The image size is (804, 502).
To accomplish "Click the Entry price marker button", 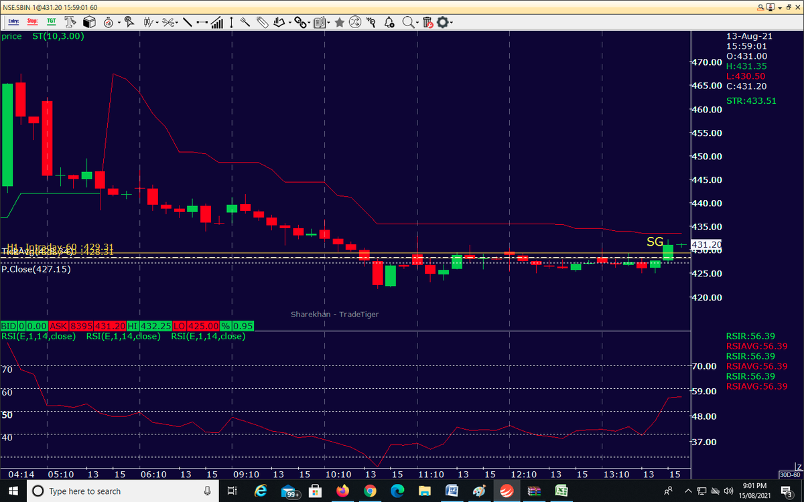I will click(x=13, y=23).
